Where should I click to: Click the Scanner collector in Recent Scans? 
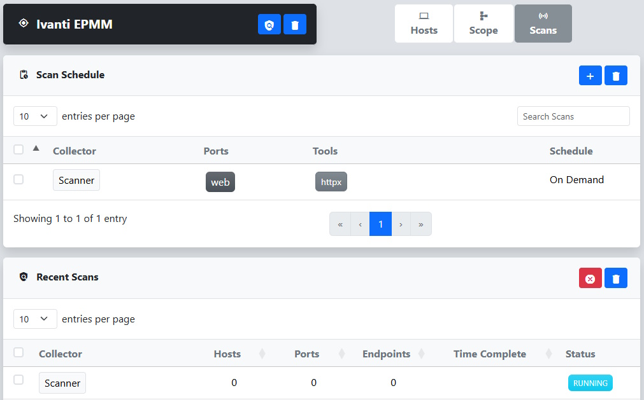click(62, 383)
